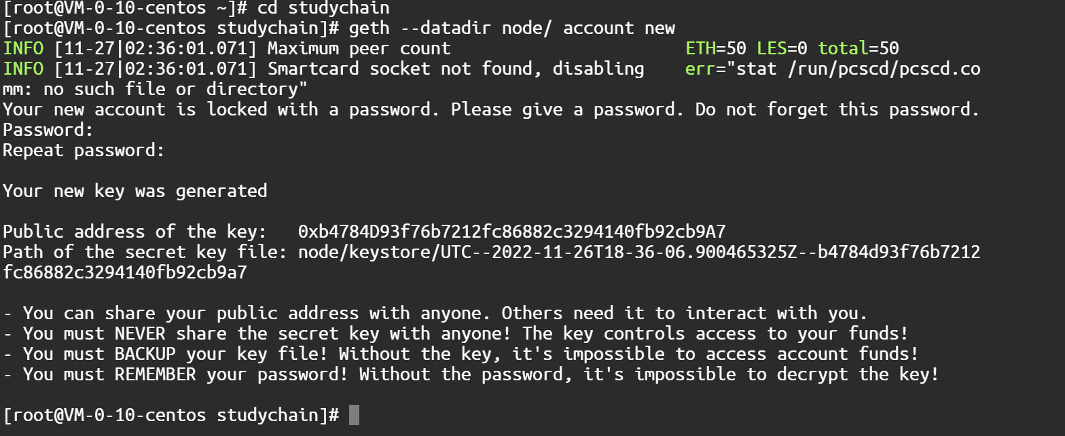
Task: Click the final '[root@VM-0-10-centos studychain]#' prompt
Action: (x=171, y=415)
